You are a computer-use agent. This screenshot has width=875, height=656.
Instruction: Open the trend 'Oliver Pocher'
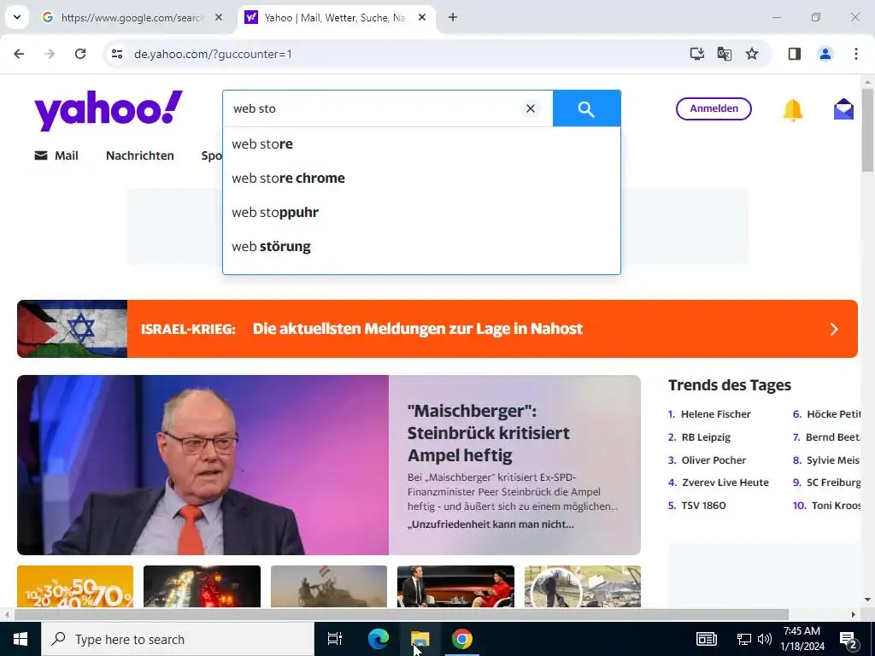click(x=714, y=460)
